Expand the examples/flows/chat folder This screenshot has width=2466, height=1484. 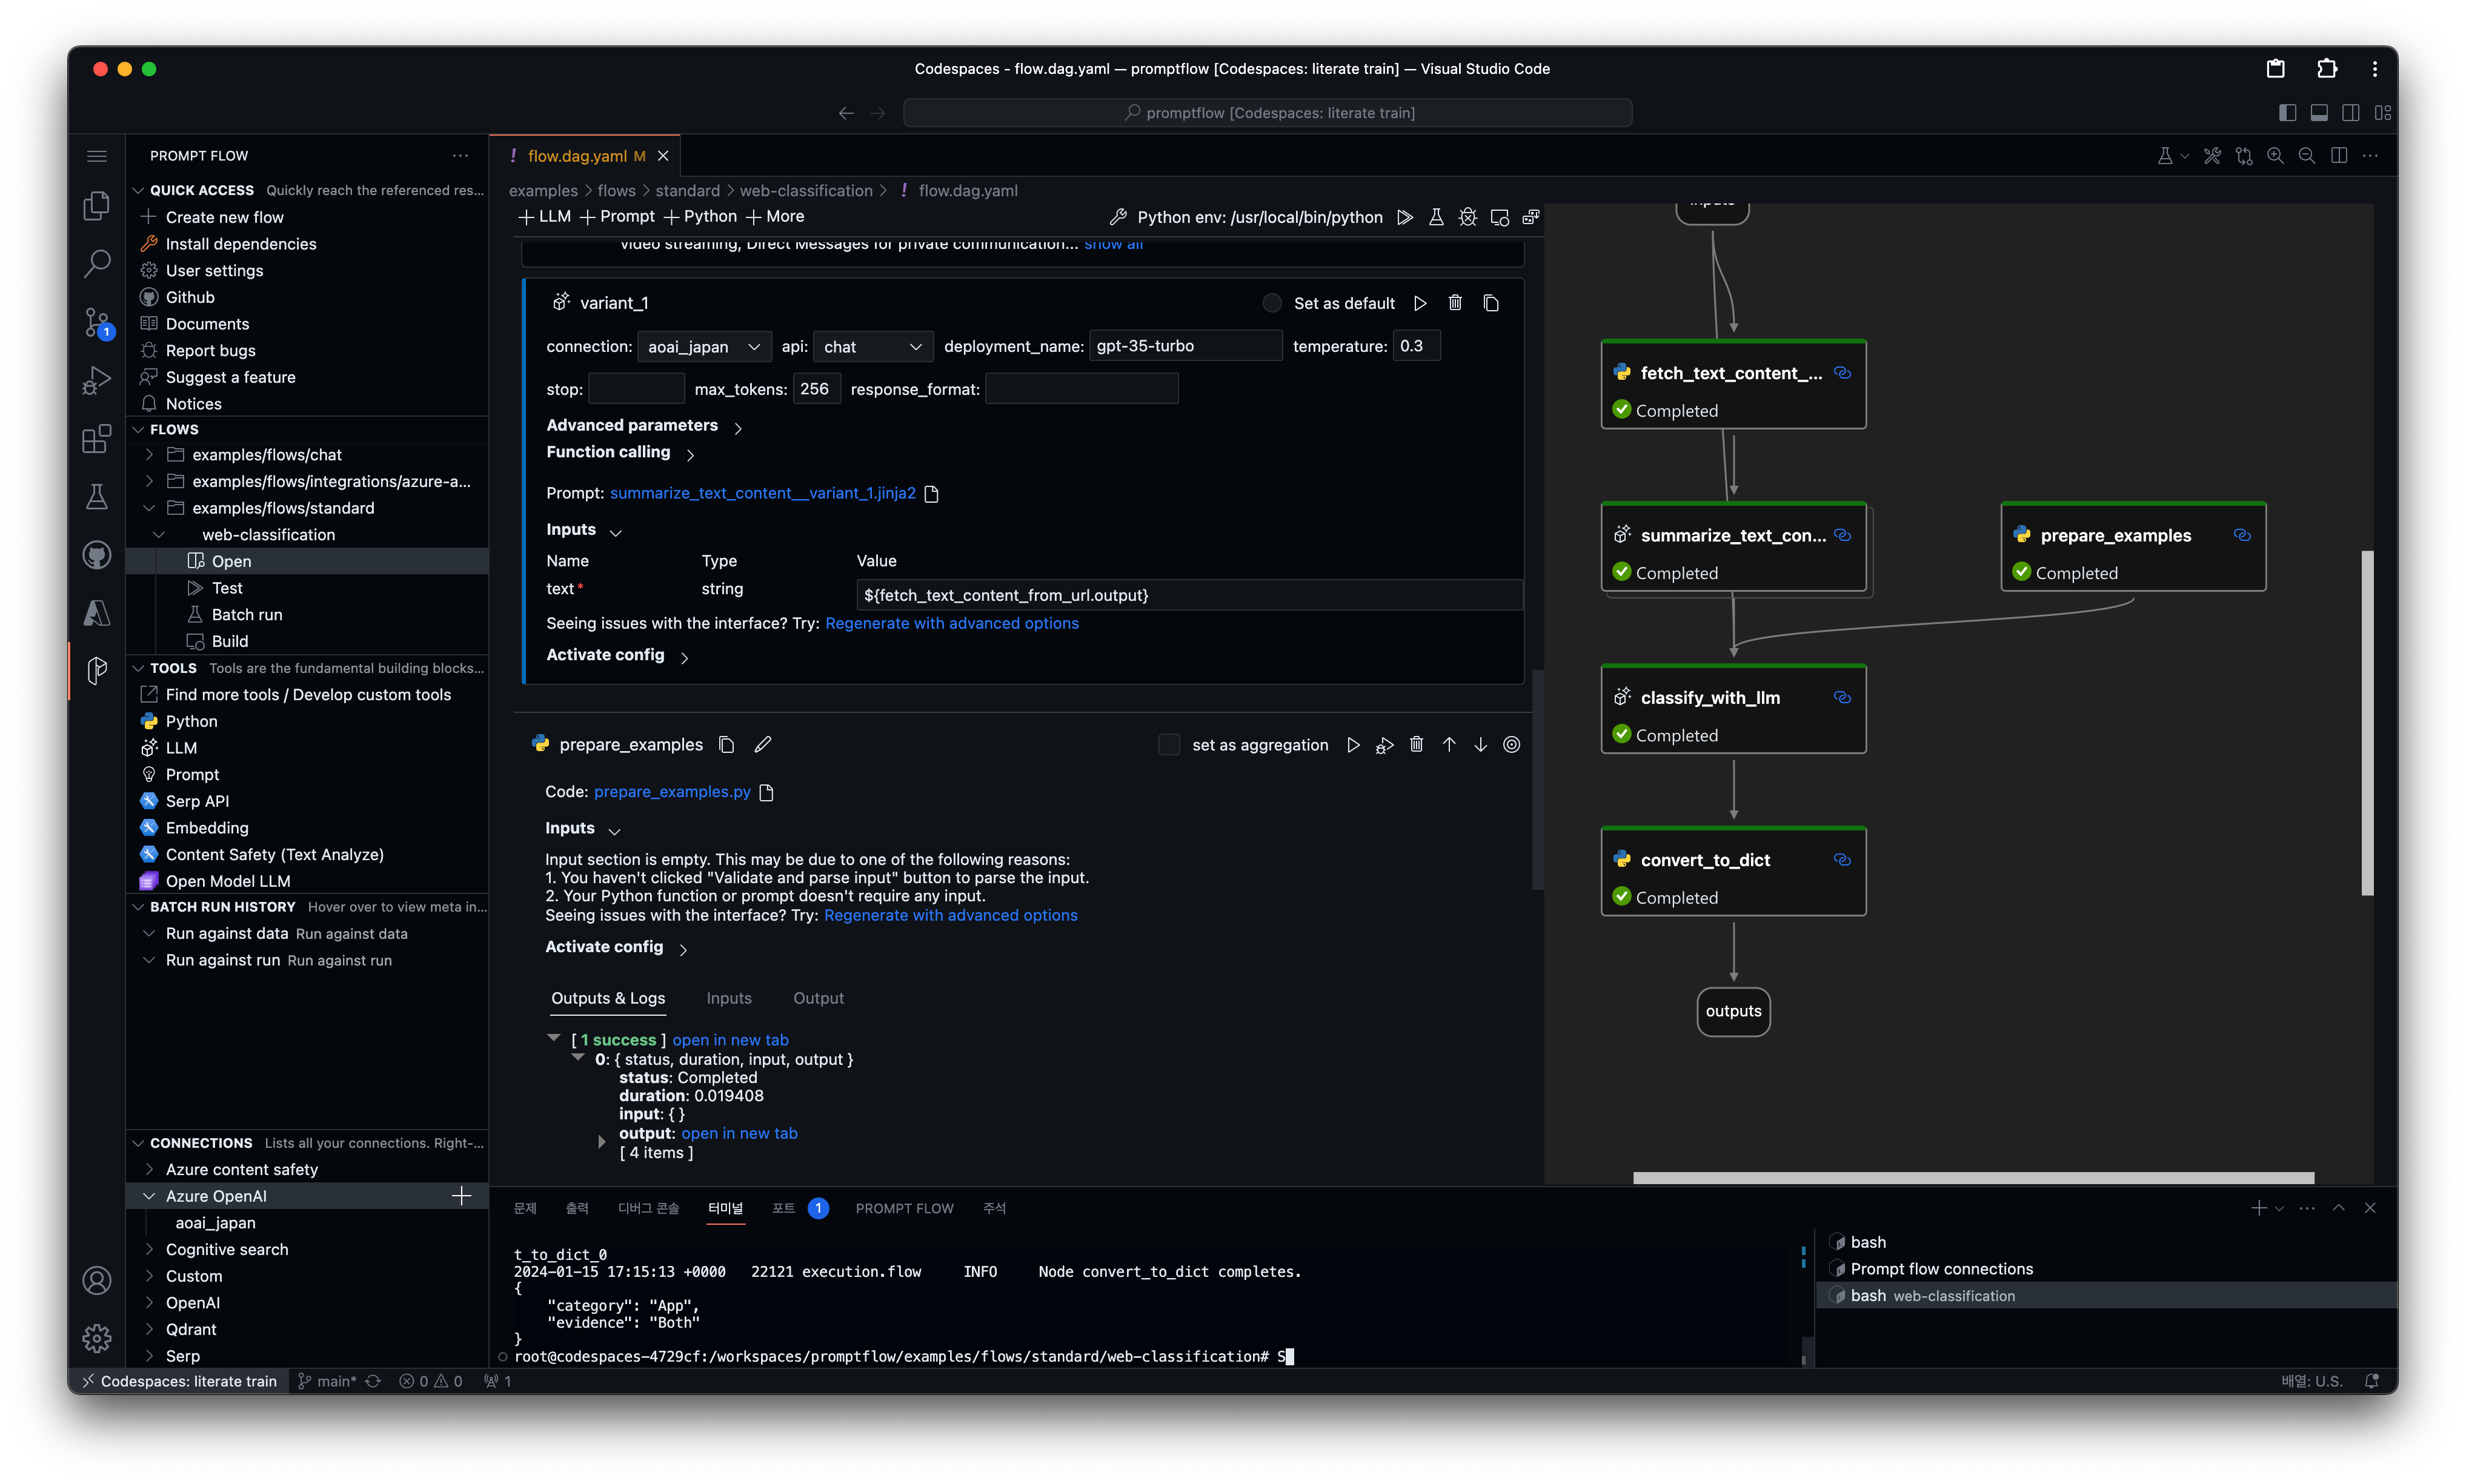150,454
